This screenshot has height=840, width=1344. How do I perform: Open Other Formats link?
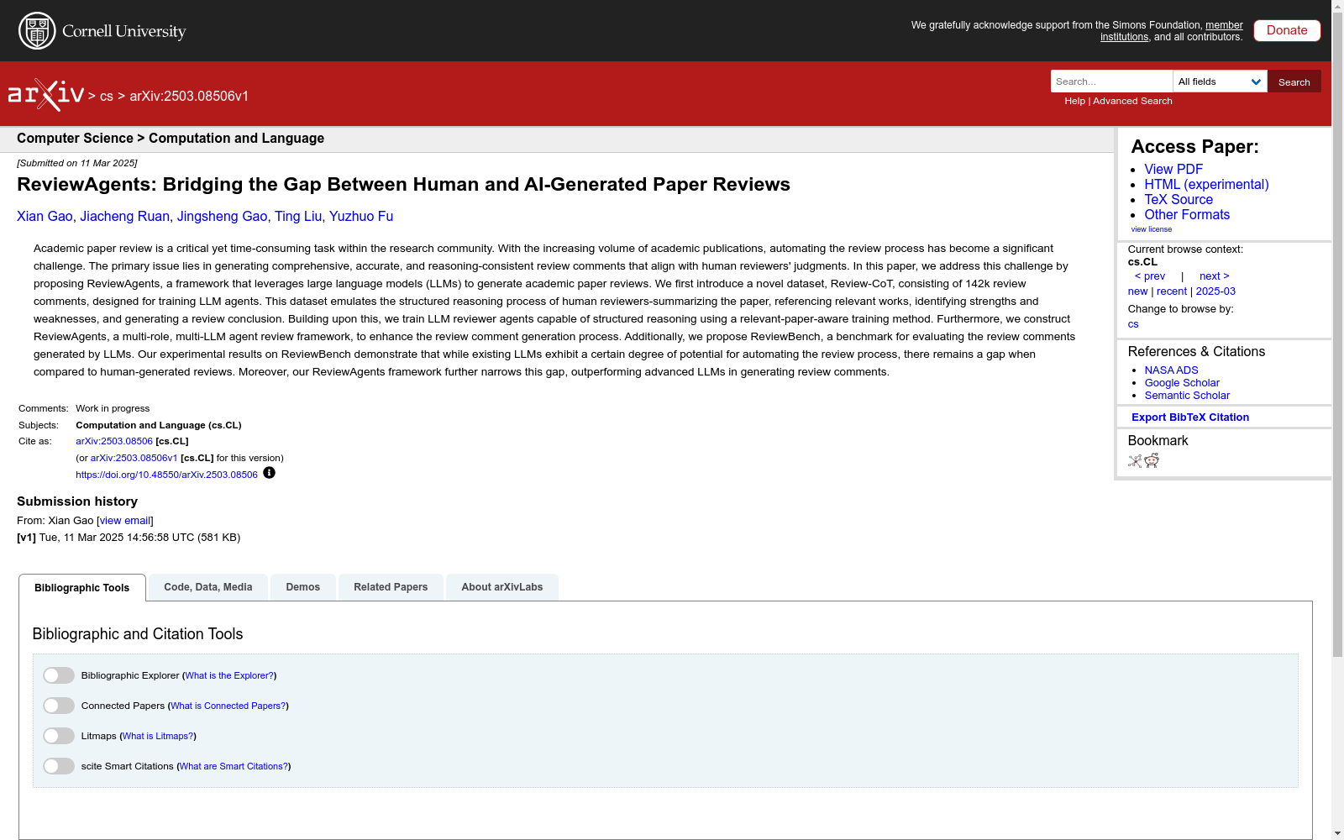click(1187, 214)
